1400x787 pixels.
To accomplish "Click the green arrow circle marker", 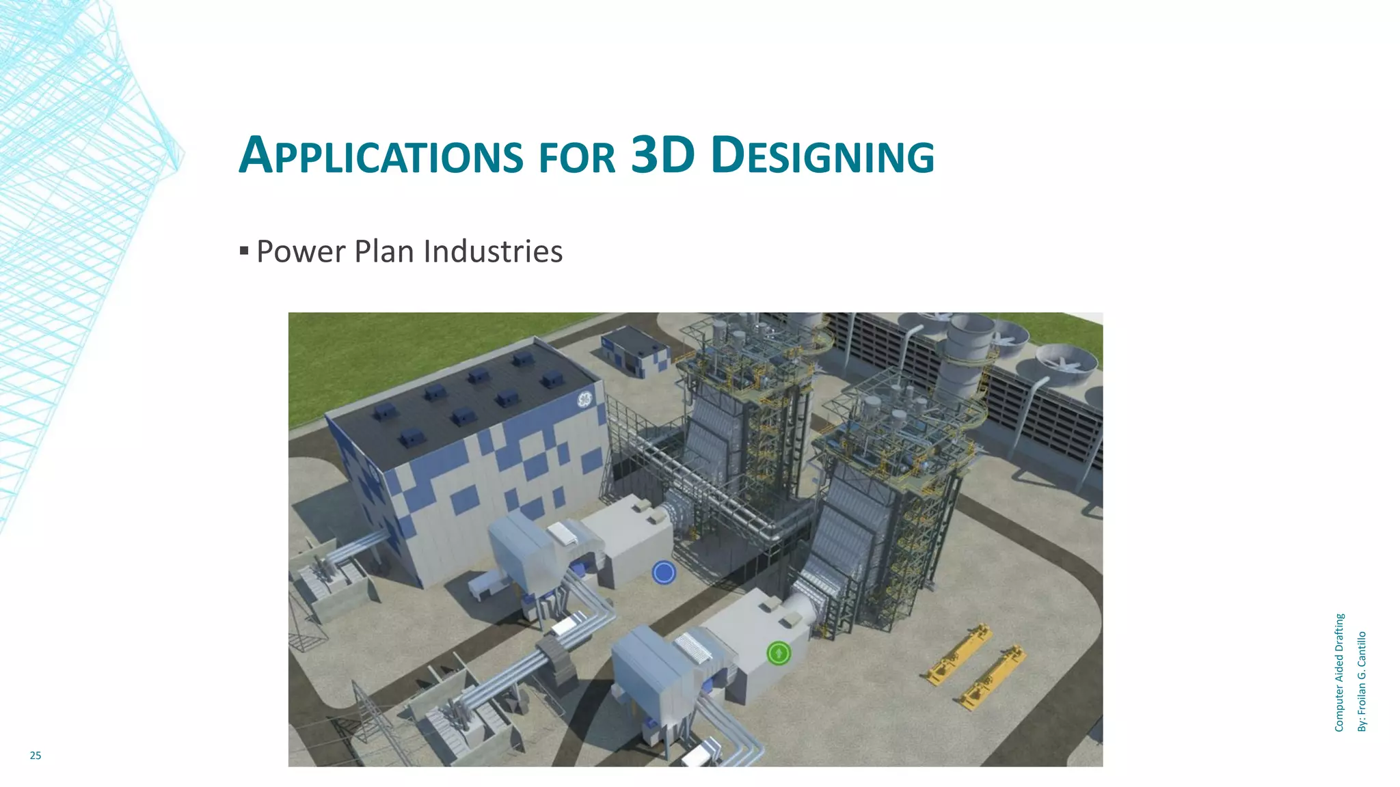I will point(779,653).
